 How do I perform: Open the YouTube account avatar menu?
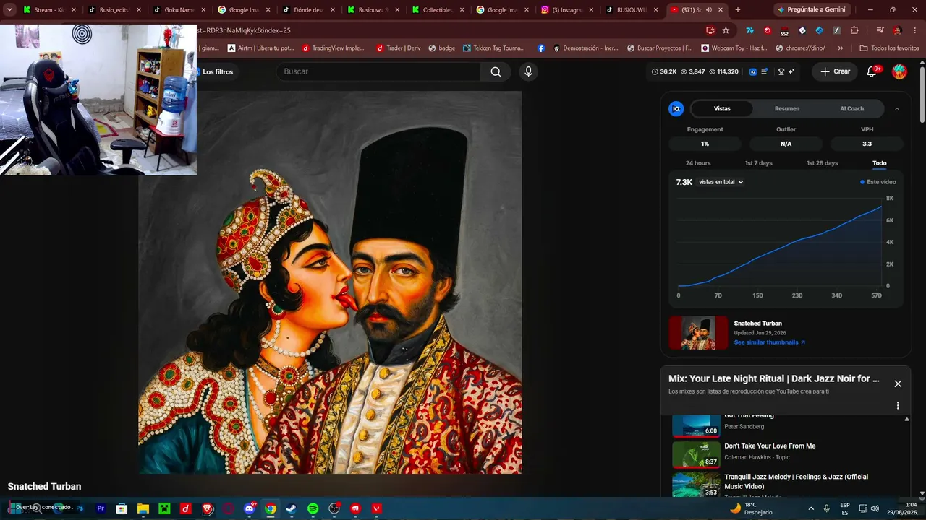tap(899, 71)
